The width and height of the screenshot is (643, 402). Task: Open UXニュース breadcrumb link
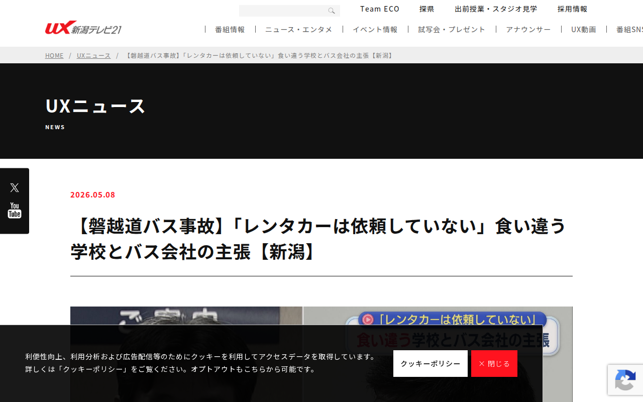(93, 55)
